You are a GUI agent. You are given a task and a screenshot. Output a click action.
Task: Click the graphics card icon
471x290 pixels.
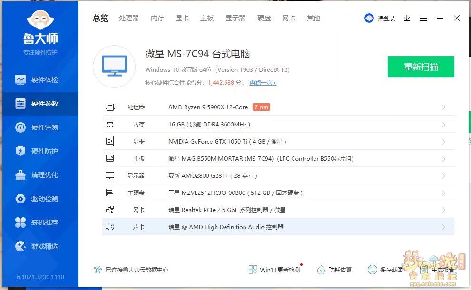(110, 141)
